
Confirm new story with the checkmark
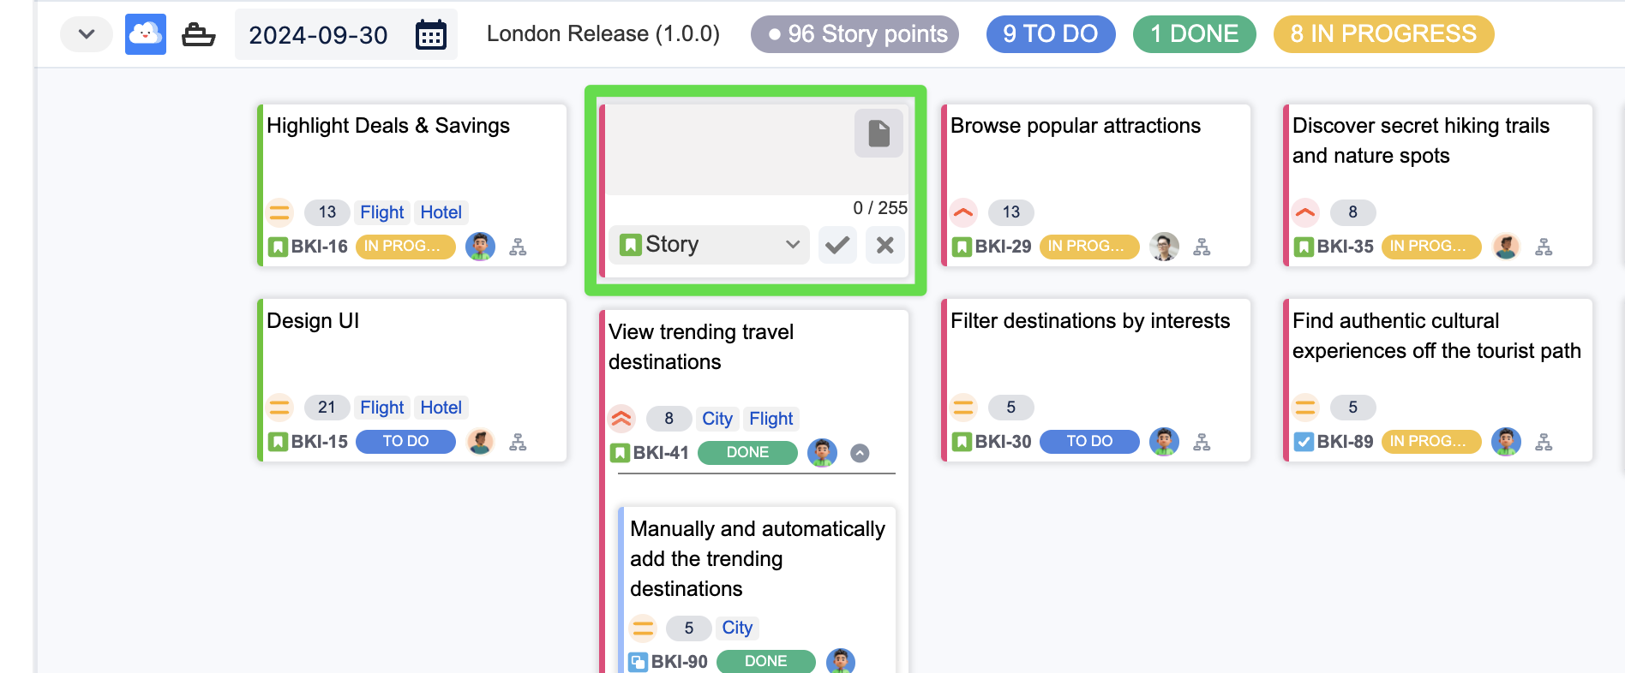(837, 246)
